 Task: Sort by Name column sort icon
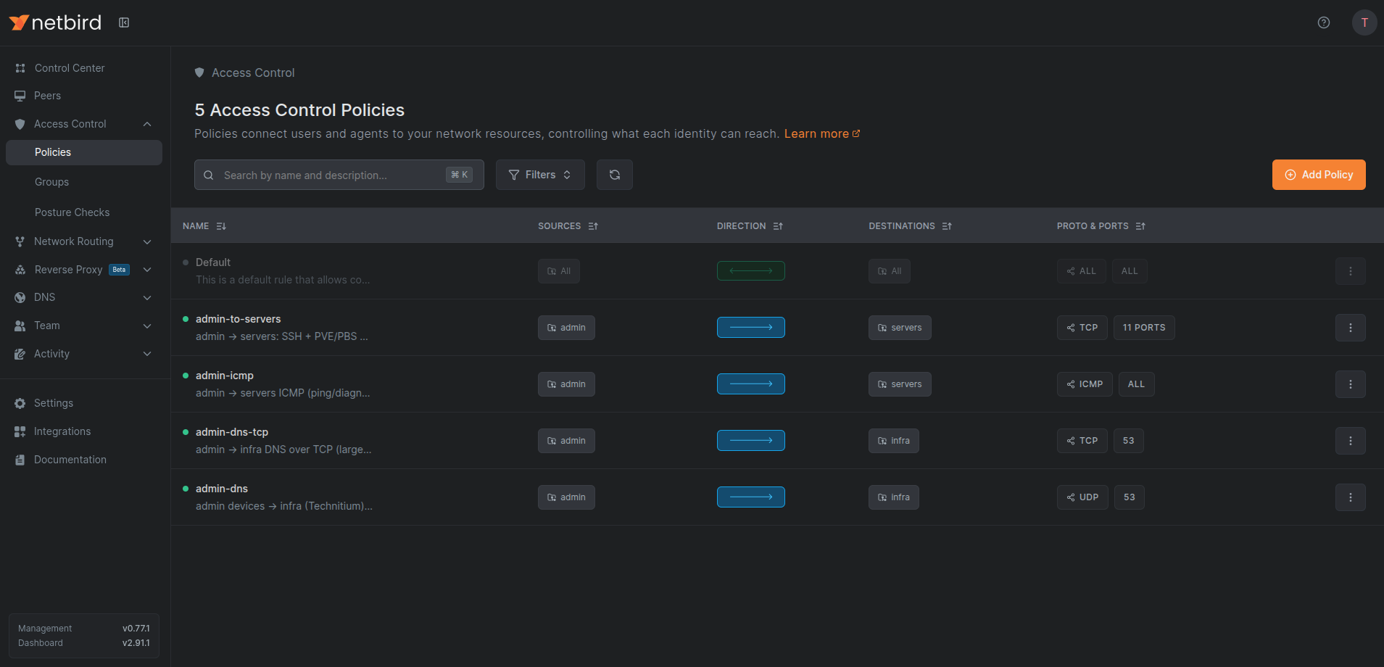pyautogui.click(x=221, y=226)
